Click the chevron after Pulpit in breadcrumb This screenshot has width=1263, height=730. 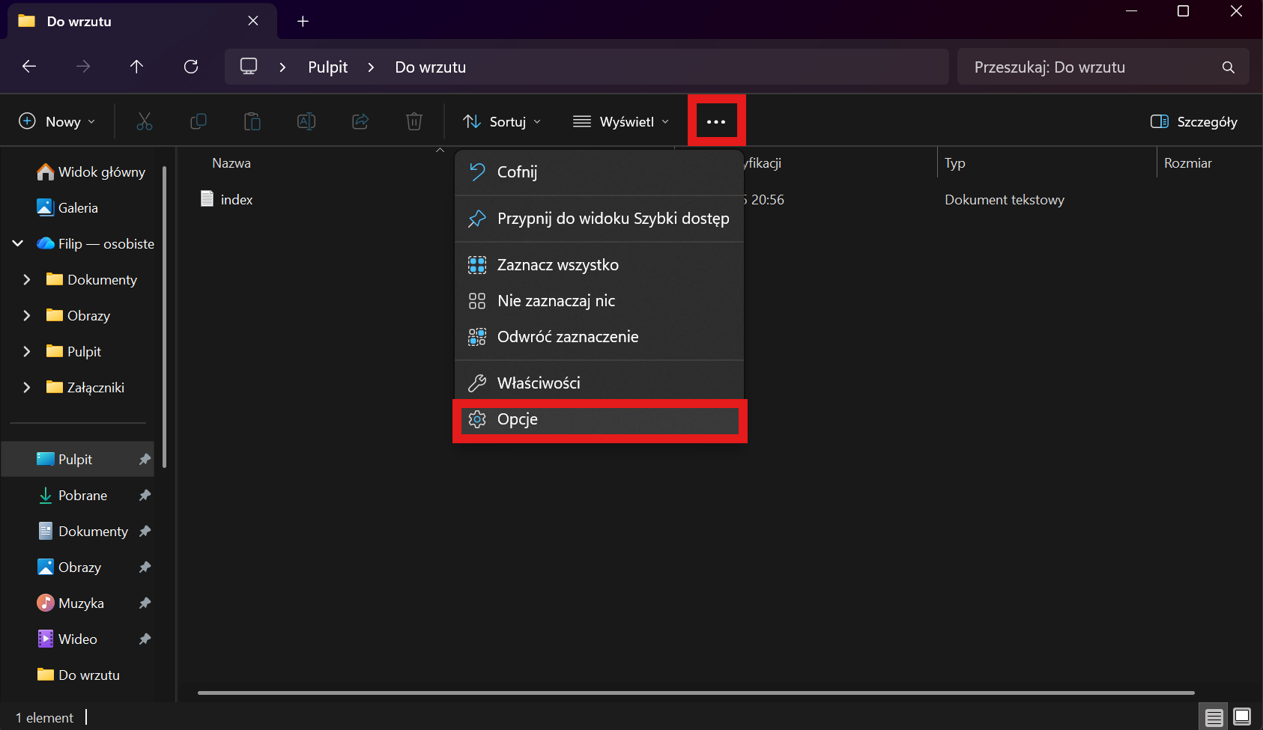click(371, 67)
